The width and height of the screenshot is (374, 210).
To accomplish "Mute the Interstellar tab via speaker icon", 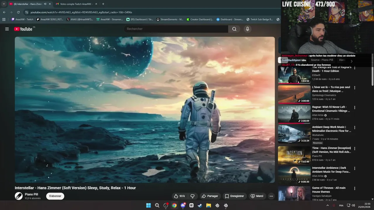I will click(x=45, y=4).
